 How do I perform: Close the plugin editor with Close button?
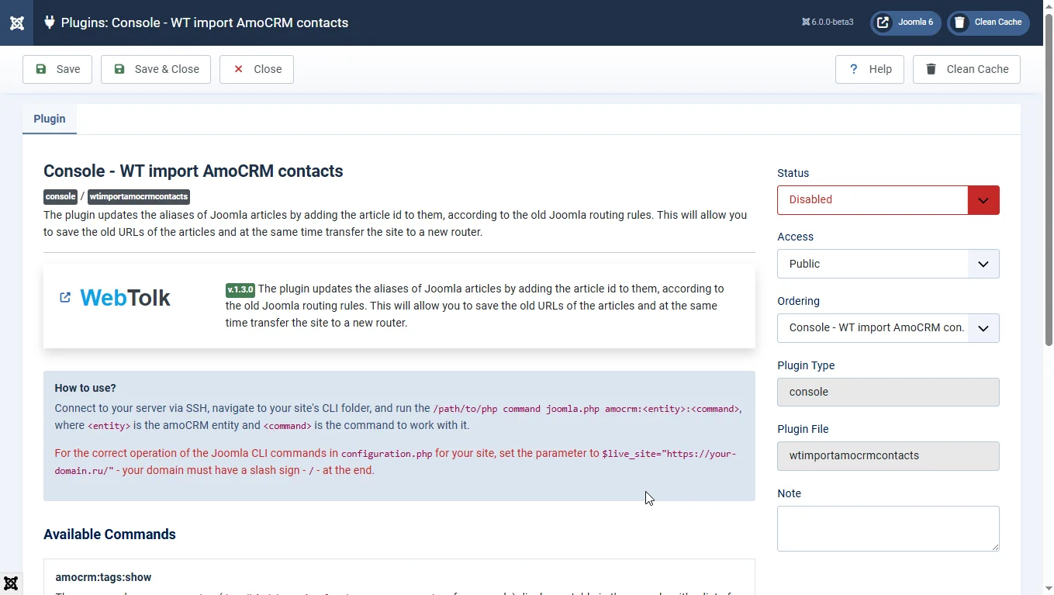pos(257,69)
